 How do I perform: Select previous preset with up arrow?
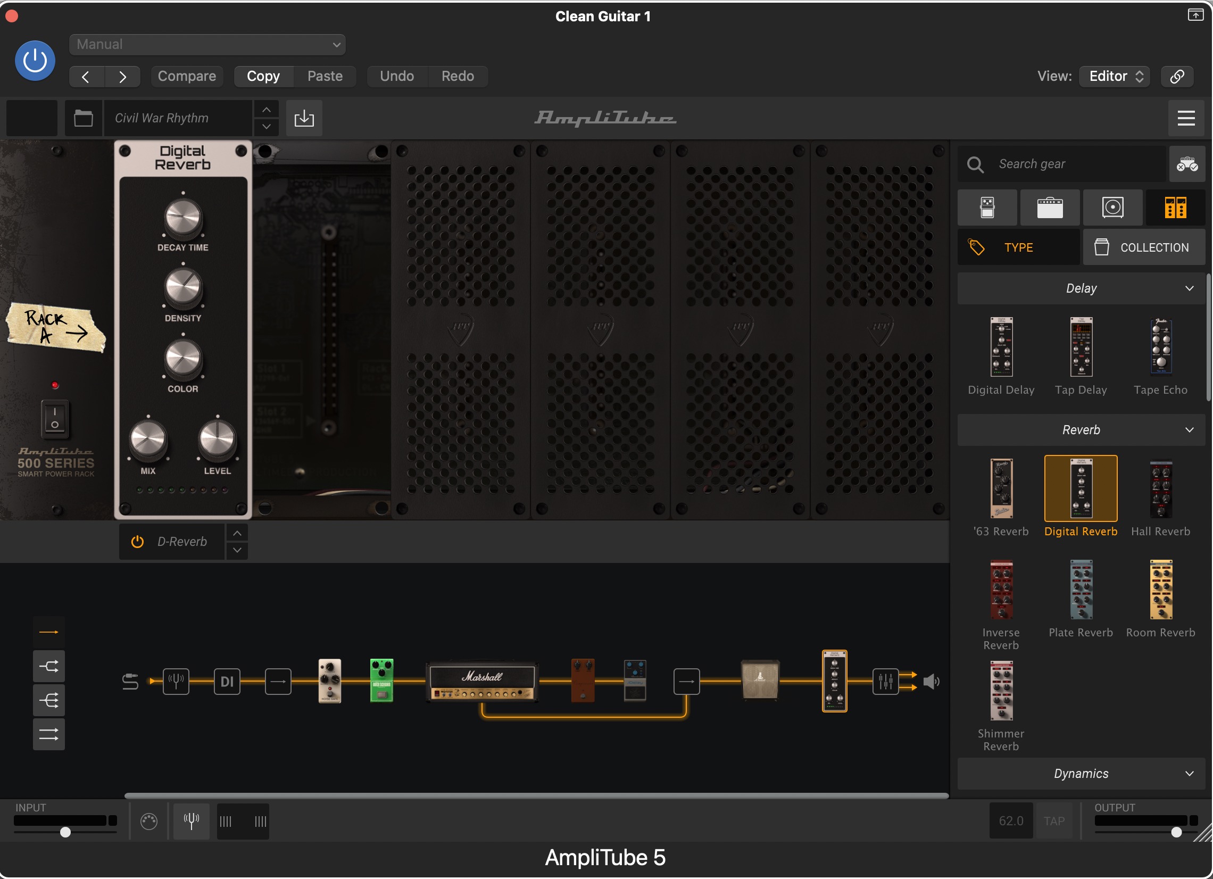pos(267,110)
